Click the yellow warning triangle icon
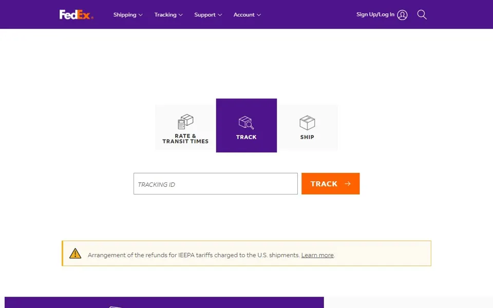Screen dimensions: 493x308 click(75, 253)
